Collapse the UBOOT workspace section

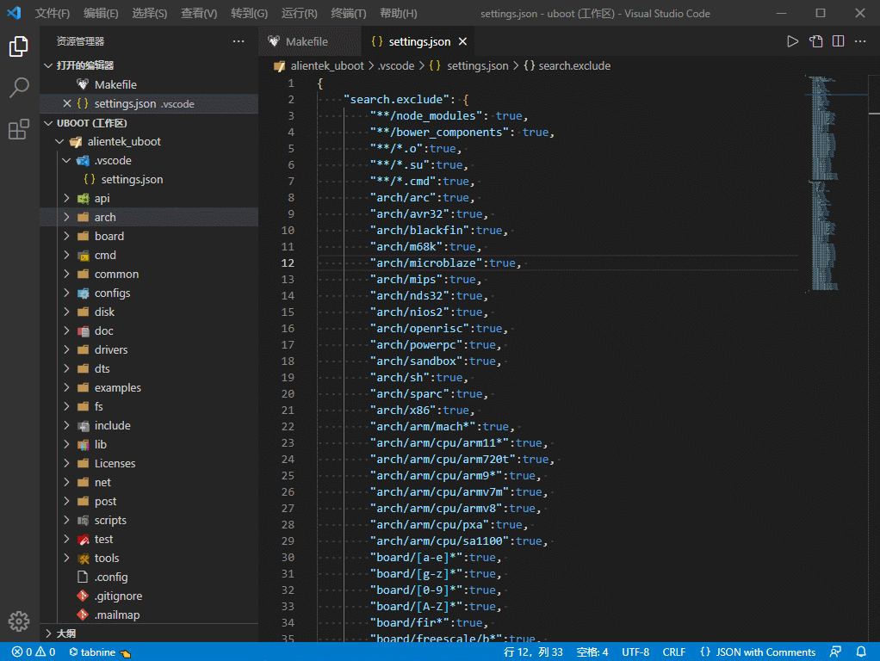tap(48, 123)
